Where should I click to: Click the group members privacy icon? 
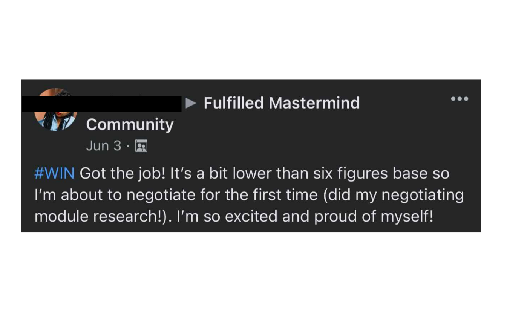click(x=141, y=146)
